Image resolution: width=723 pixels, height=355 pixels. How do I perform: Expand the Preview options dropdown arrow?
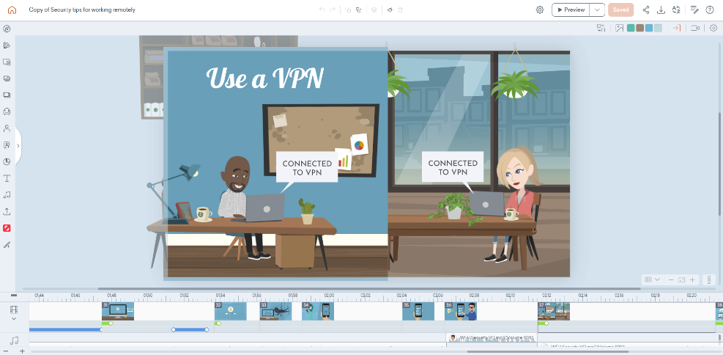coord(597,10)
